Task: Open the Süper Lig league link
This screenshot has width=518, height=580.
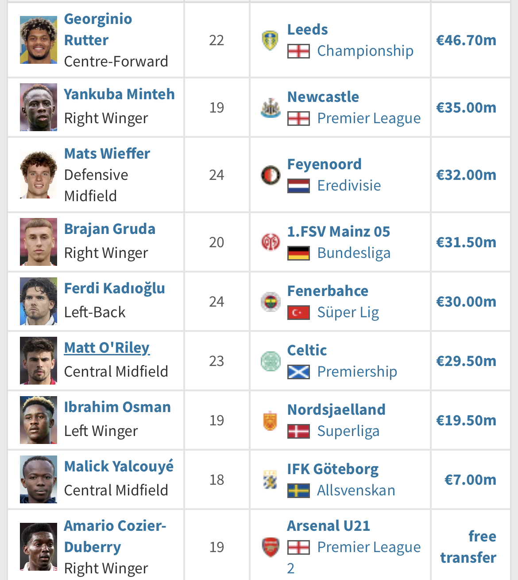Action: coord(348,312)
